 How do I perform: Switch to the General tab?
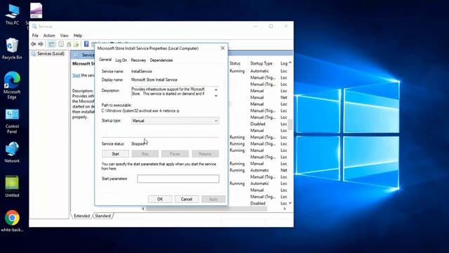pos(105,60)
